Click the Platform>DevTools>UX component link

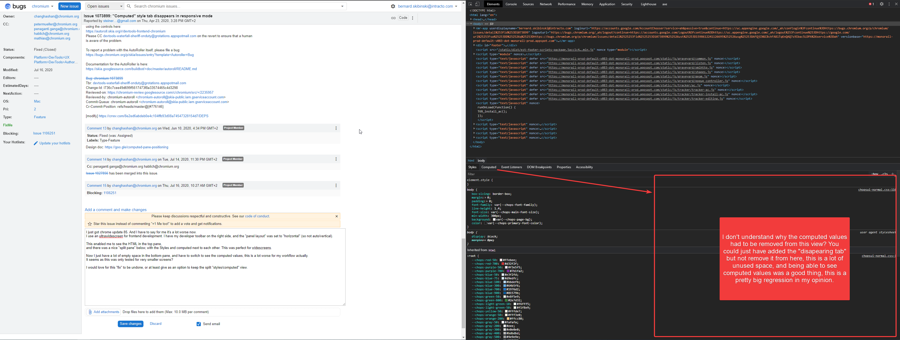(x=52, y=58)
